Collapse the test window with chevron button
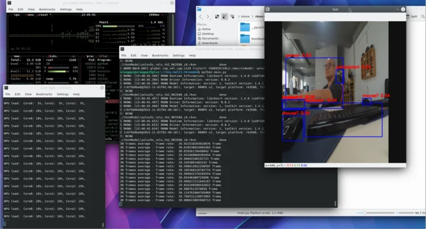The height and width of the screenshot is (229, 426). (397, 9)
